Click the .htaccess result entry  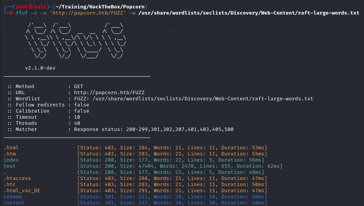pyautogui.click(x=17, y=178)
